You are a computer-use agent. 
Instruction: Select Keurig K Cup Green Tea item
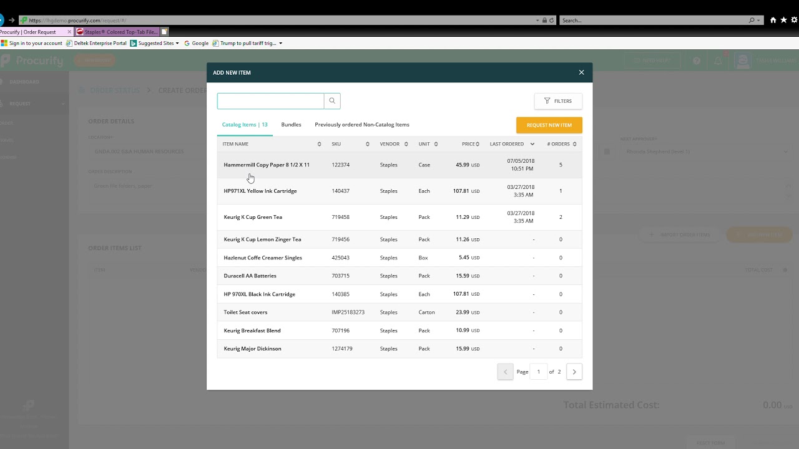[253, 217]
